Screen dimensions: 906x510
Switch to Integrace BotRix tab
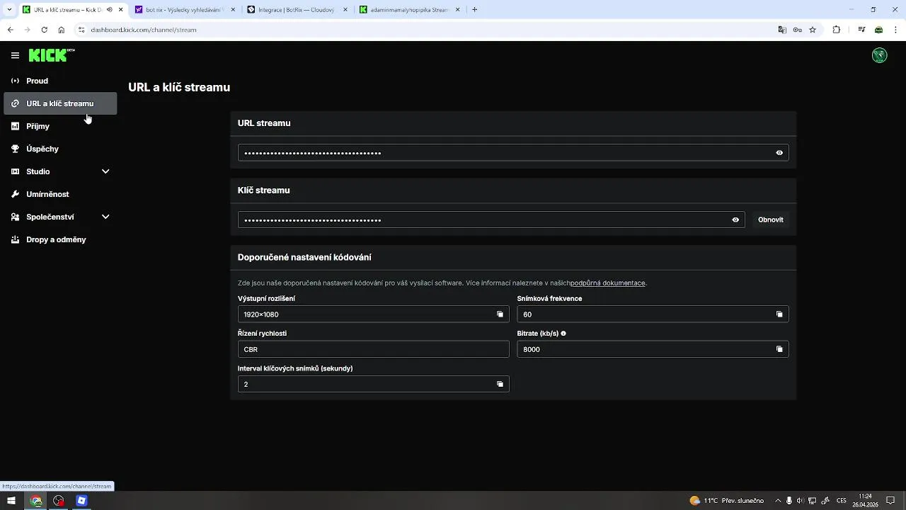(x=297, y=10)
